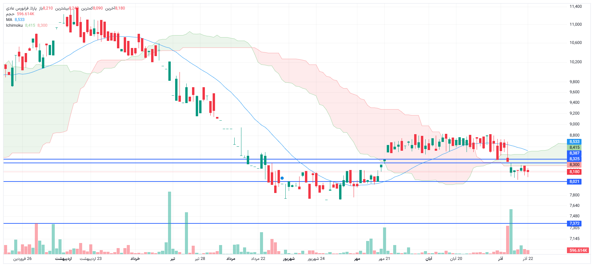This screenshot has height=267, width=594.
Task: Click the MA indicator legend label
Action: (x=9, y=20)
